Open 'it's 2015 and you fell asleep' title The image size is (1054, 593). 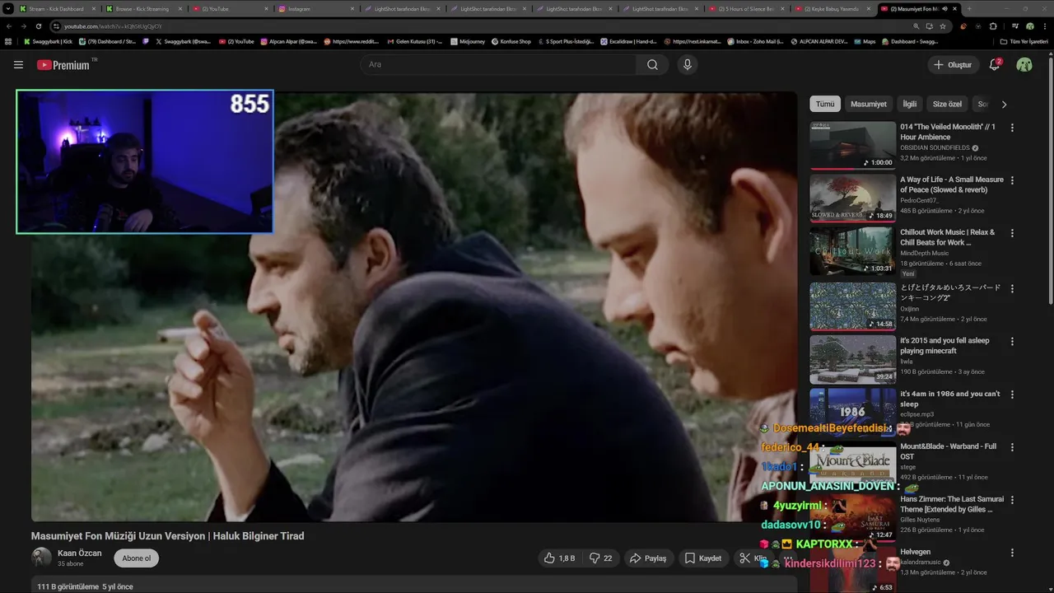(944, 346)
